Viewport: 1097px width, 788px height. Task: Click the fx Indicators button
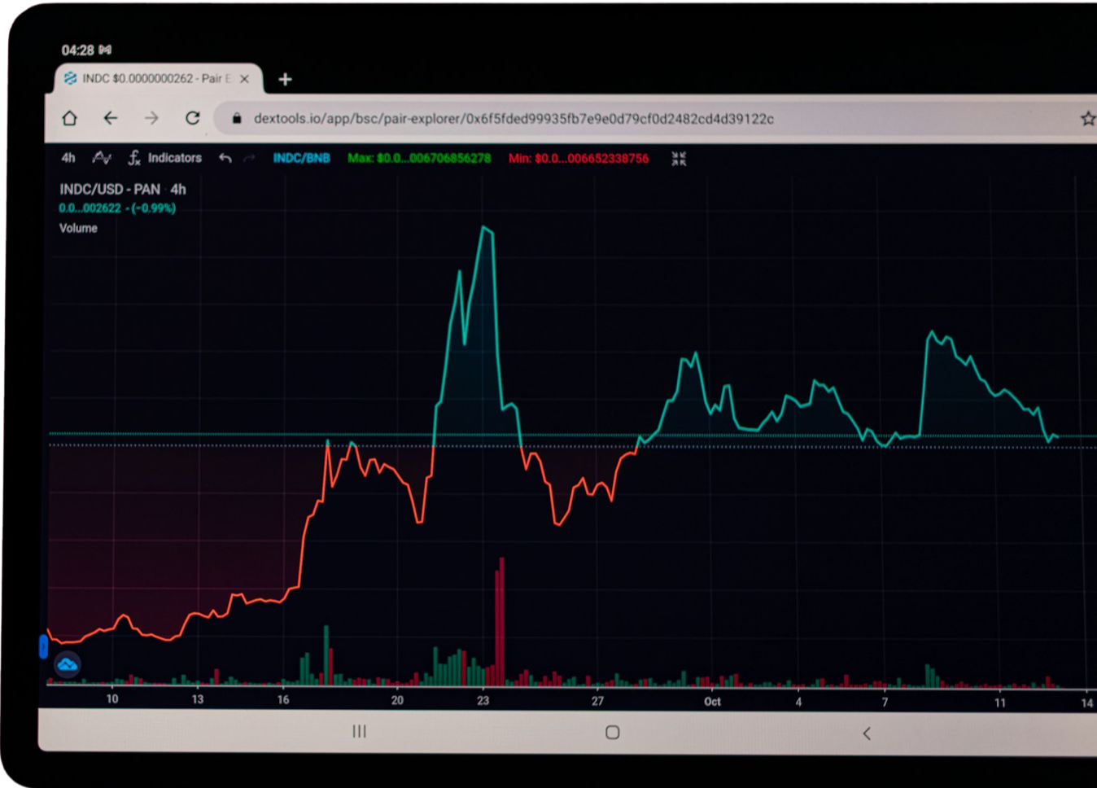click(x=165, y=158)
